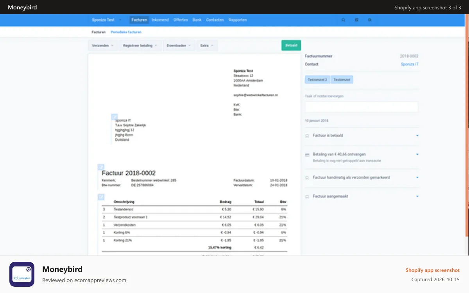Image resolution: width=469 pixels, height=293 pixels.
Task: Go to the Offertes menu item
Action: tap(181, 20)
